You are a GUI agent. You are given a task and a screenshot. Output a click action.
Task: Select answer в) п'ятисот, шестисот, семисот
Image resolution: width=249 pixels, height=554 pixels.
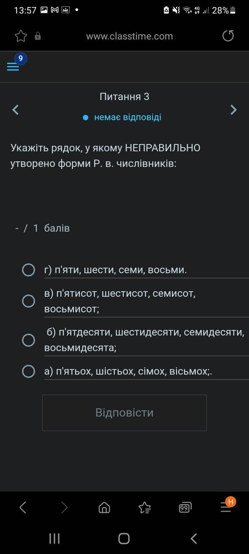[28, 301]
